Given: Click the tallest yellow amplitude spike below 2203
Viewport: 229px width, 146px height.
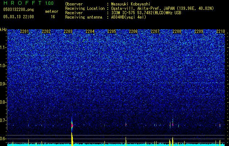Looking at the screenshot, I should tap(72, 139).
